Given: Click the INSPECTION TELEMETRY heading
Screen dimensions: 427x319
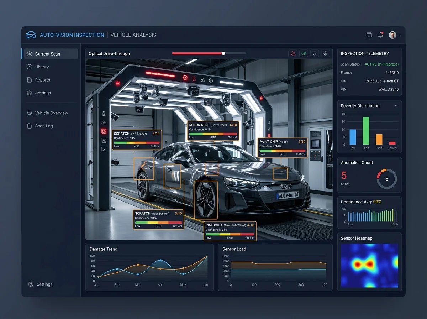Looking at the screenshot, I should 365,53.
